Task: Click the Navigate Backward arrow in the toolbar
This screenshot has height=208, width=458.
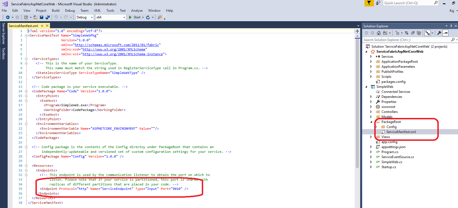Action: point(8,17)
